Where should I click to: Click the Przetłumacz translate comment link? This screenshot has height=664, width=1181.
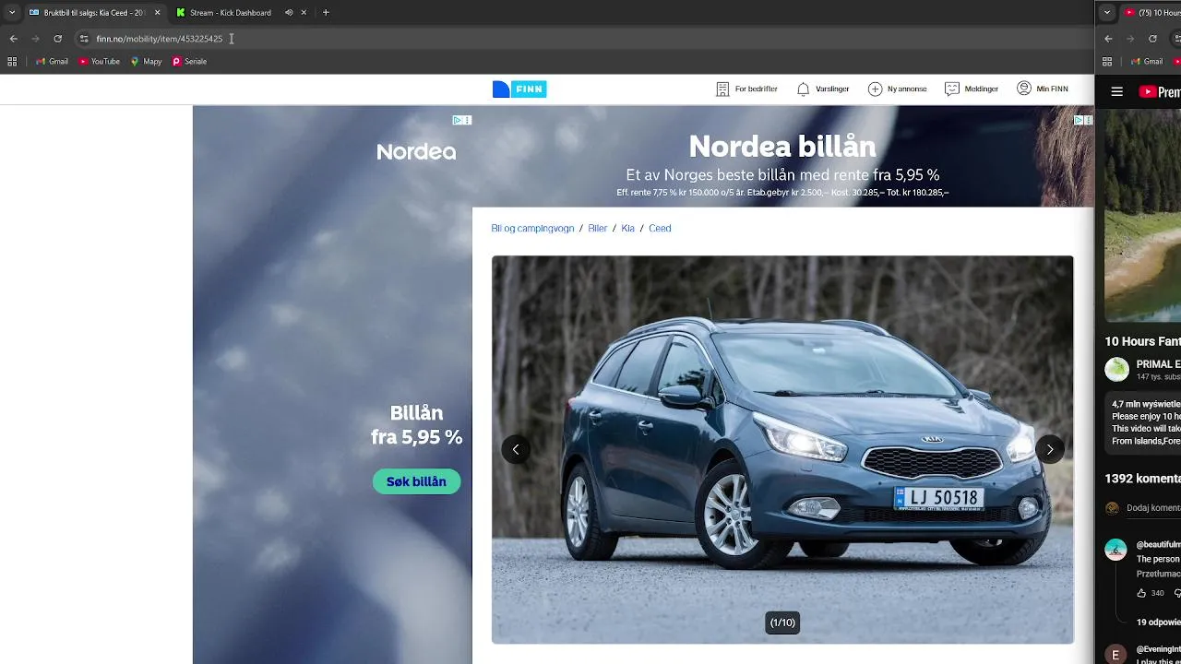tap(1159, 574)
